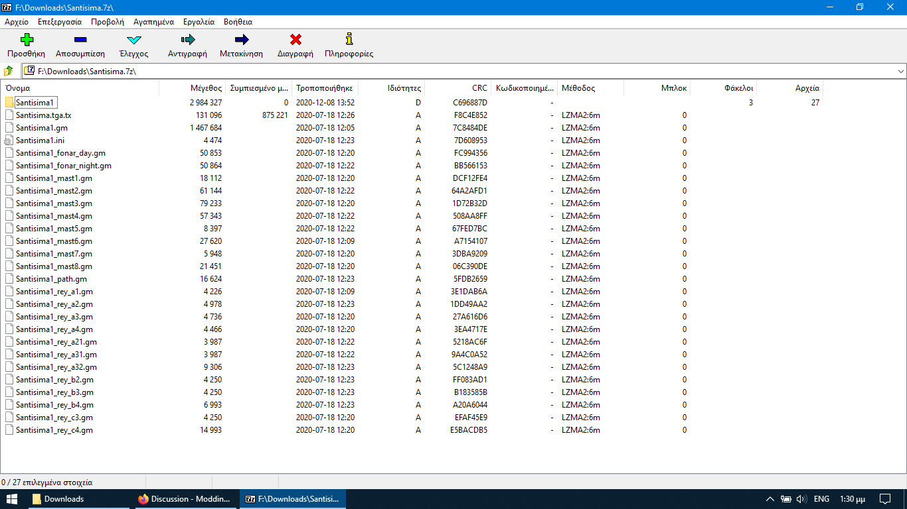Select Santisima1_path.gm file

click(x=51, y=279)
